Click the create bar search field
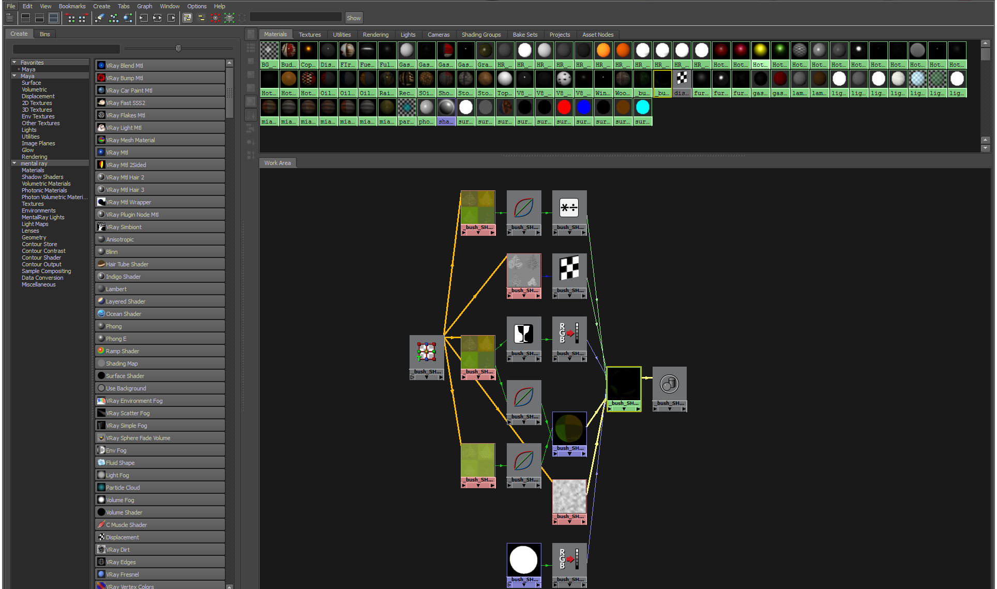This screenshot has height=589, width=997. click(x=66, y=49)
